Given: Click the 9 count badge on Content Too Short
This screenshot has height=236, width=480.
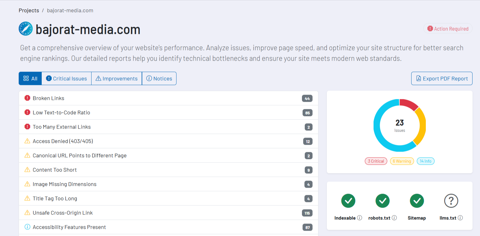Looking at the screenshot, I should pyautogui.click(x=308, y=170).
